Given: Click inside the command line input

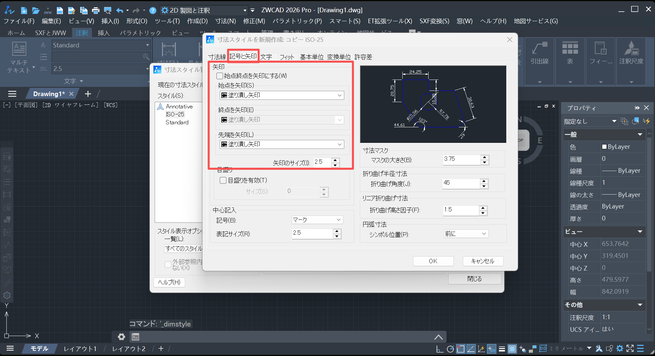Looking at the screenshot, I should pyautogui.click(x=266, y=337).
